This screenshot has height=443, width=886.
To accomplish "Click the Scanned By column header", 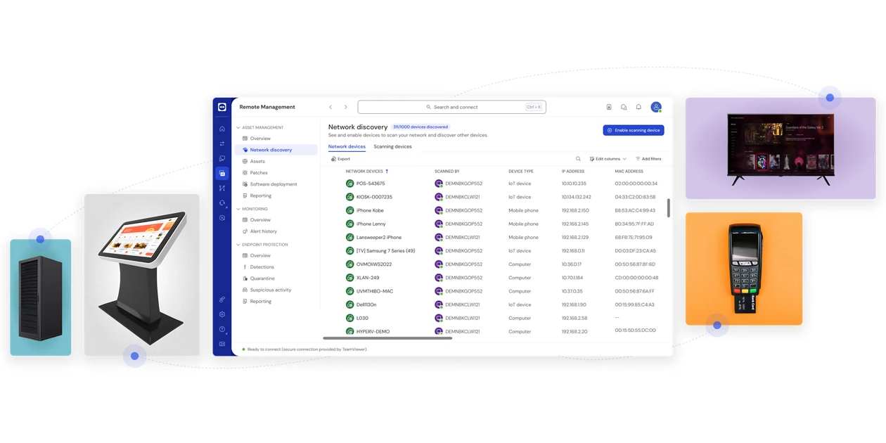I will pos(447,172).
